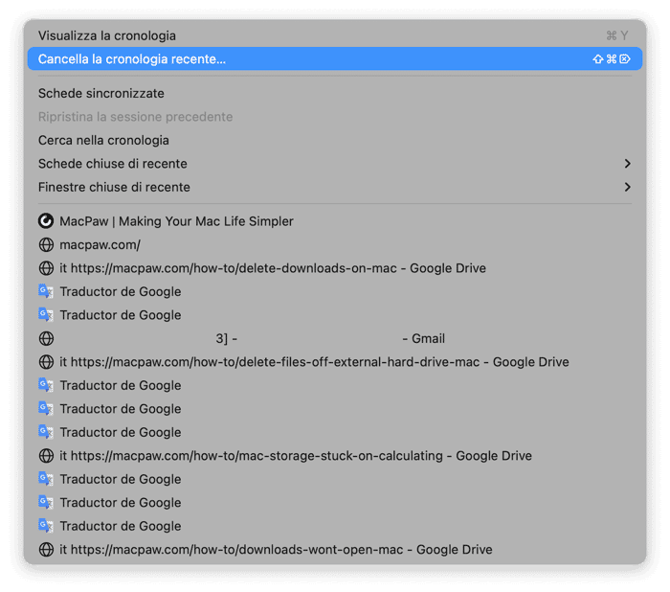Click Google Translate icon just below delete-downloads-on-mac entry
670x592 pixels.
click(46, 291)
